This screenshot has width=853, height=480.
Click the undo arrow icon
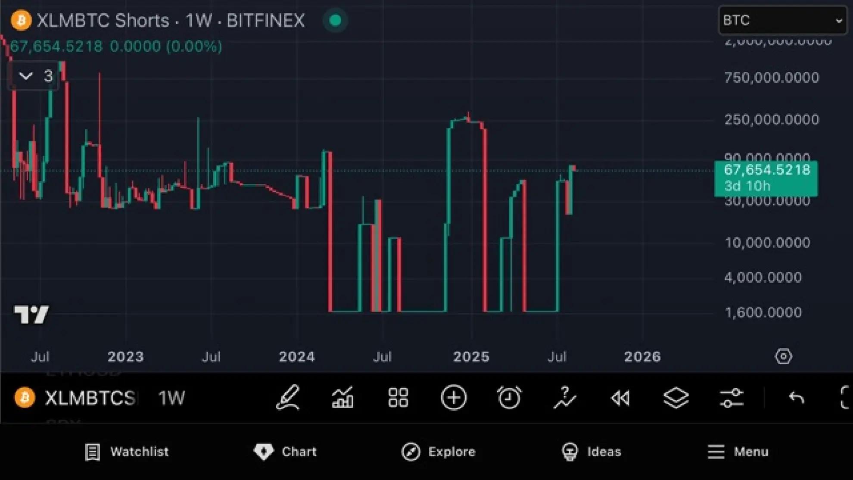[x=796, y=397]
